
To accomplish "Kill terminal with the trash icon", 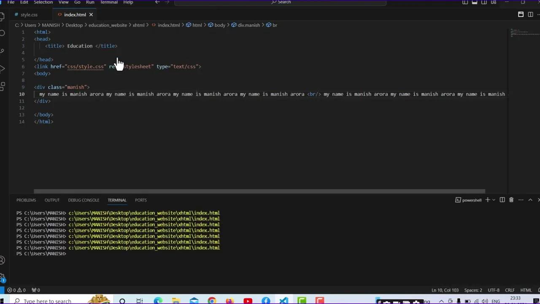I will coord(511,200).
